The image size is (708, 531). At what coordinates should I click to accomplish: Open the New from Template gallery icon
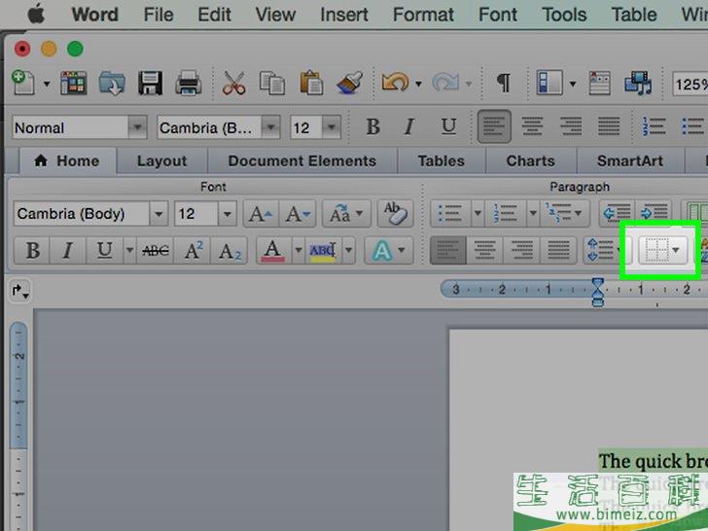click(74, 83)
